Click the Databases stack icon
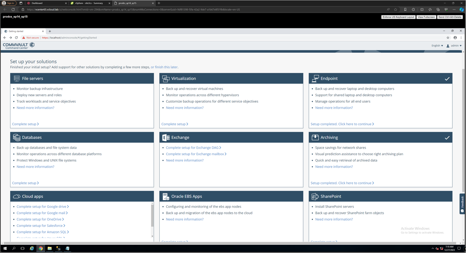The image size is (466, 253). [x=17, y=137]
